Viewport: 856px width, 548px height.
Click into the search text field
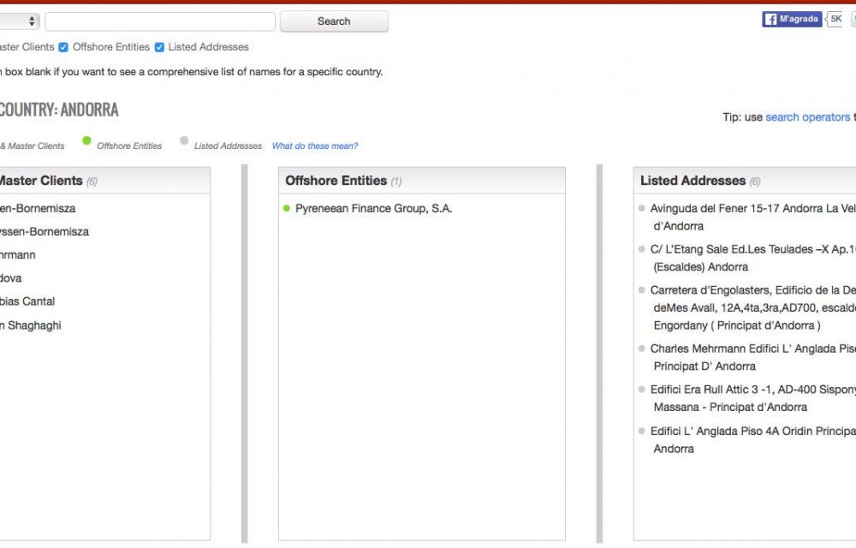[x=160, y=21]
